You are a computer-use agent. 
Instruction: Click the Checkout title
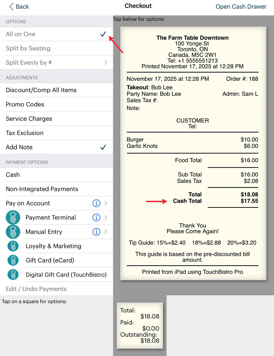tap(138, 6)
